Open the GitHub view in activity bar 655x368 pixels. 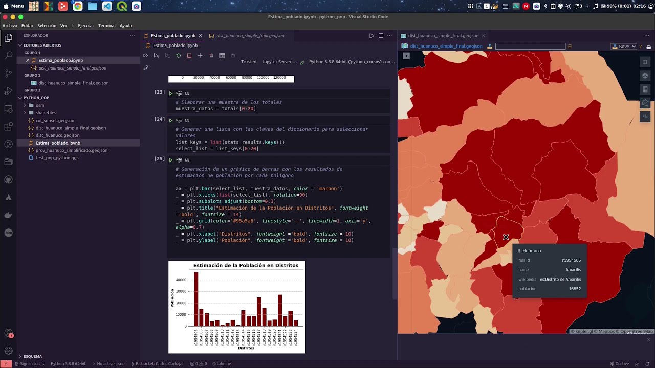8,179
